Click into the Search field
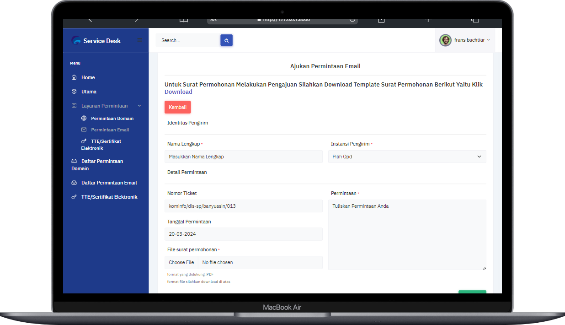565x325 pixels. 188,40
